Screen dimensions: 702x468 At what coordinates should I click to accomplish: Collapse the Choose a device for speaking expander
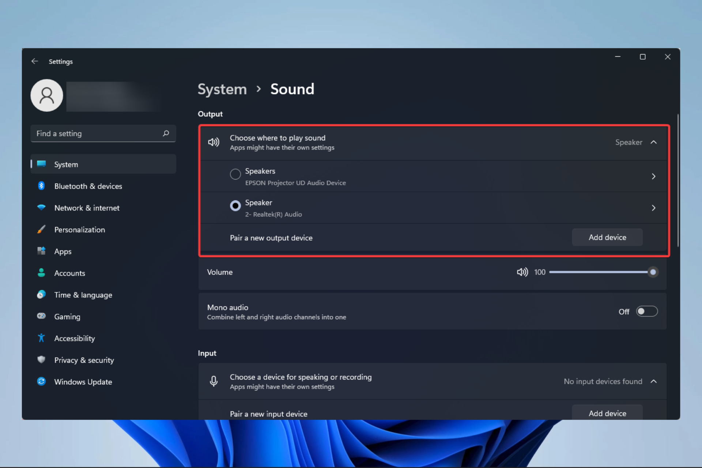click(x=653, y=381)
